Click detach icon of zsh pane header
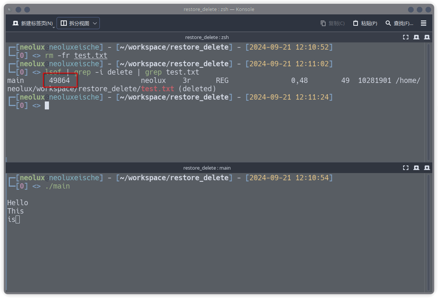The image size is (438, 298). 416,37
